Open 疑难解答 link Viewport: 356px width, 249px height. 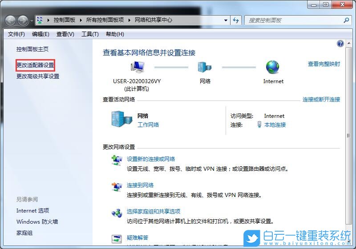138,237
